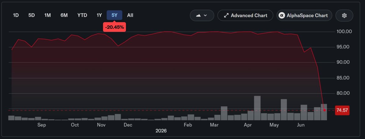Show All time price history
Screen dimensions: 365x139
pos(130,15)
